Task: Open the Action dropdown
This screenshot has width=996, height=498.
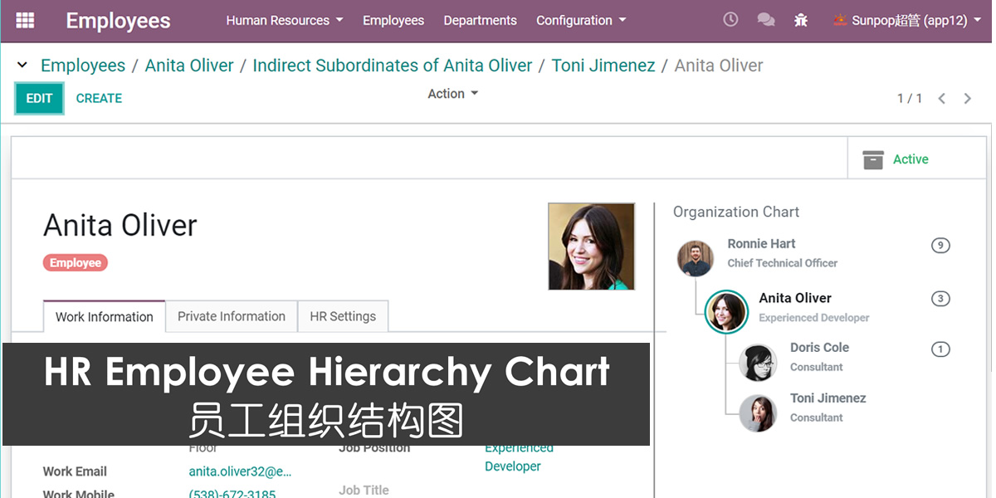Action: (452, 94)
